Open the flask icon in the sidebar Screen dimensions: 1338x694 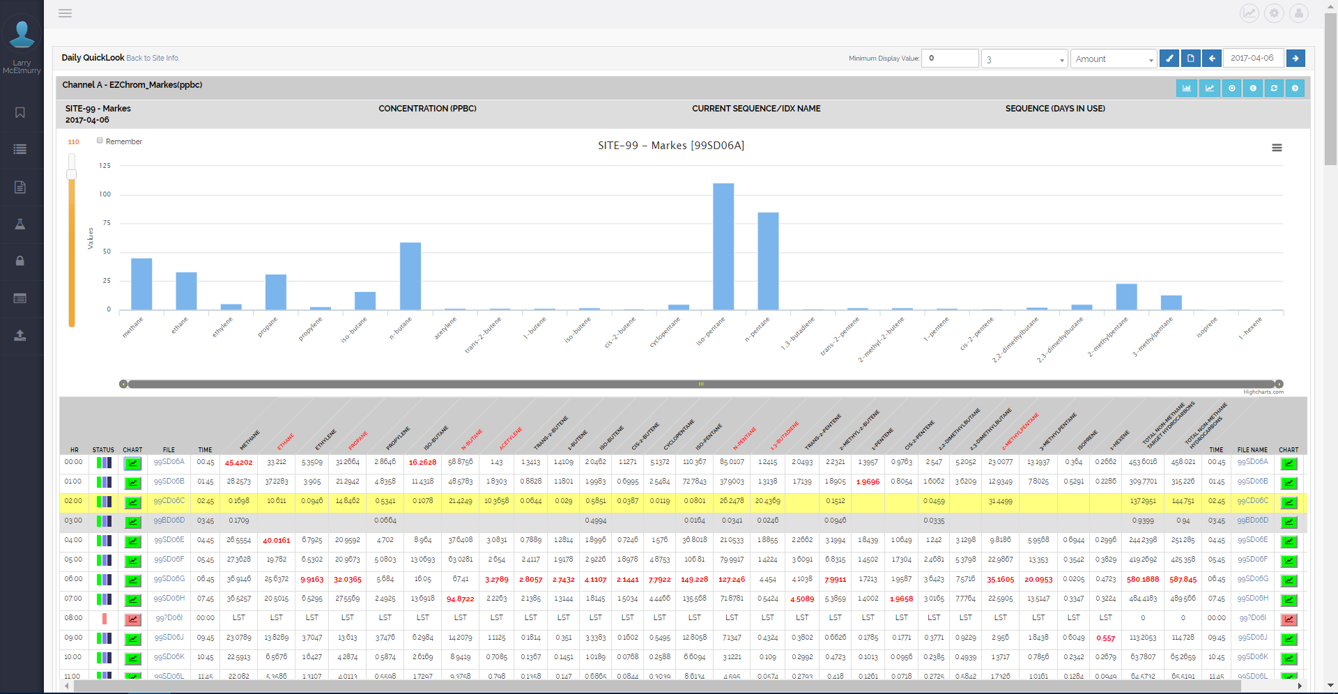click(x=20, y=224)
